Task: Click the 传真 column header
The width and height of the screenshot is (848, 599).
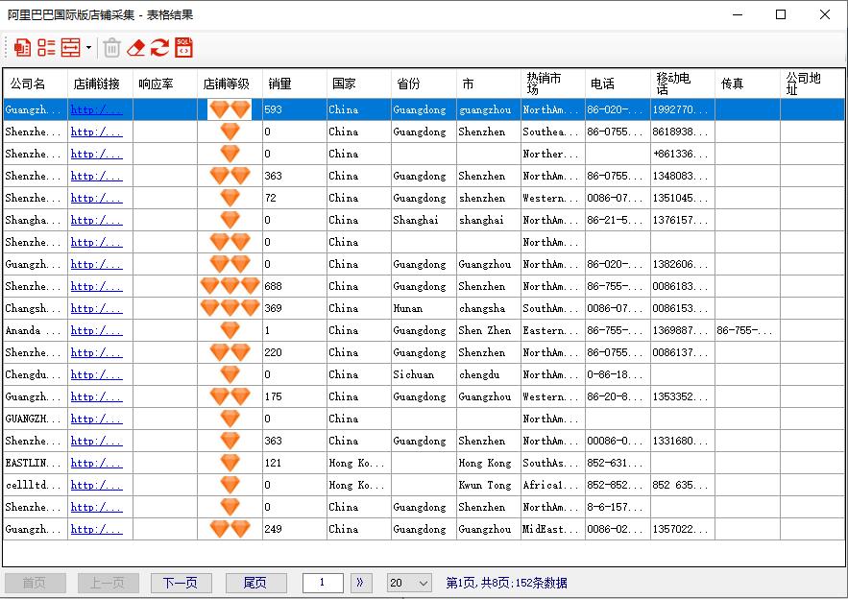Action: click(747, 84)
